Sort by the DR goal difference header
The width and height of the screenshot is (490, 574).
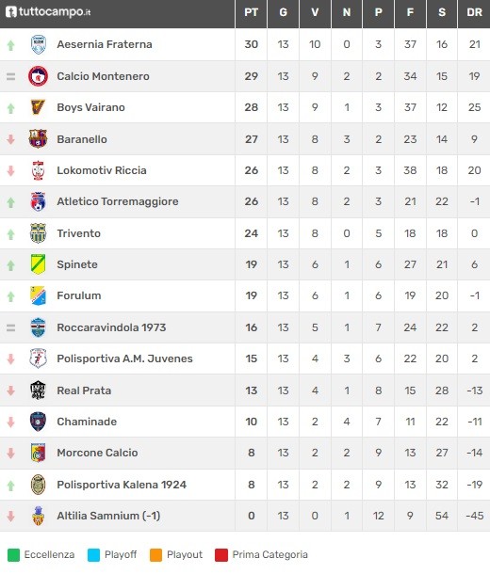click(x=474, y=12)
